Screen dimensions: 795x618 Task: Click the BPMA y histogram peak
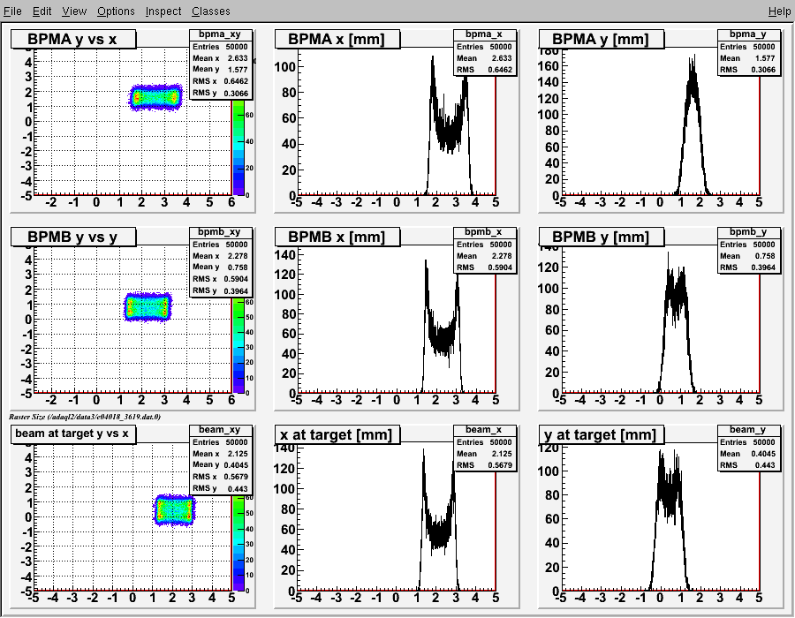tap(693, 76)
